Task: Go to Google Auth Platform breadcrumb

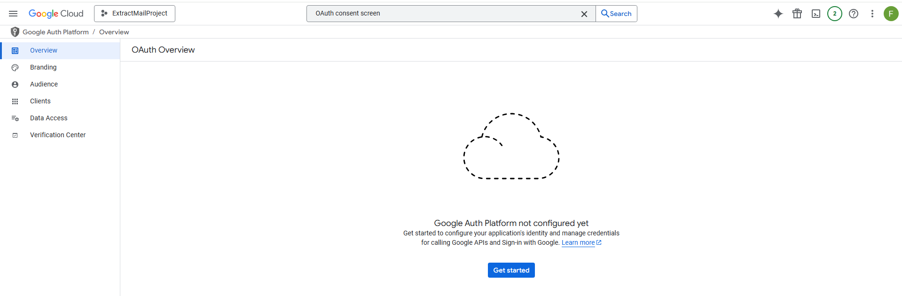Action: 55,32
